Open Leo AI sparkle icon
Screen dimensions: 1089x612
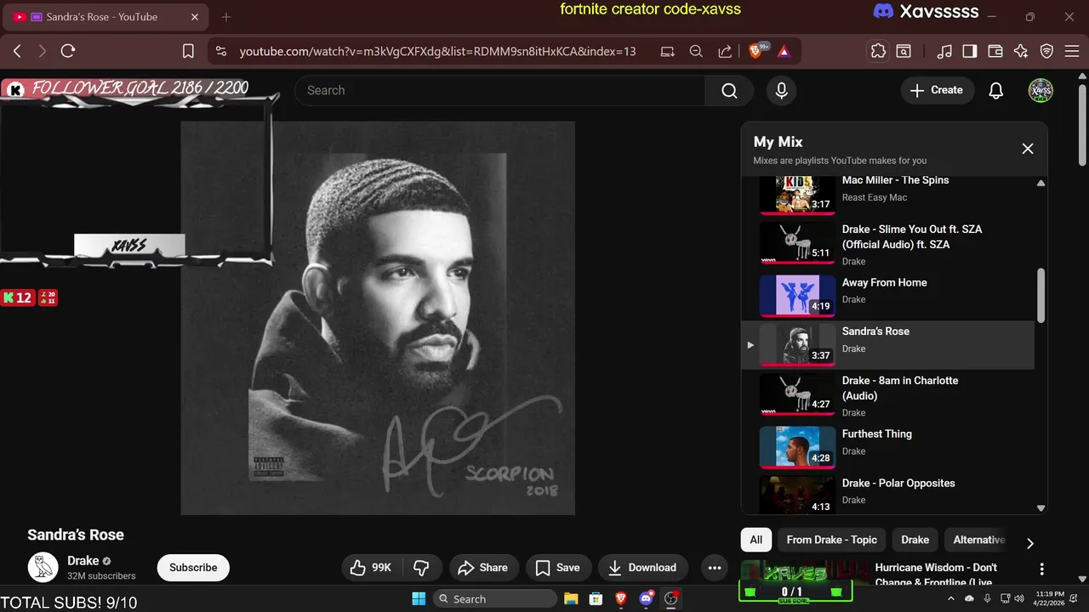pyautogui.click(x=1021, y=51)
